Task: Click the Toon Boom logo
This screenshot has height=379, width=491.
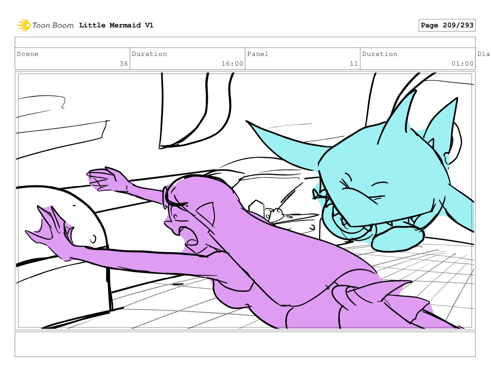Action: point(45,25)
